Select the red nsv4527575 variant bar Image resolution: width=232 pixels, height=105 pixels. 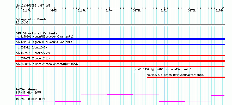click(186, 77)
